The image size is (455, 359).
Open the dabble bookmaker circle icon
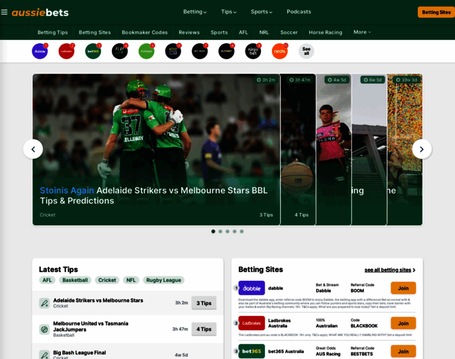pos(40,51)
